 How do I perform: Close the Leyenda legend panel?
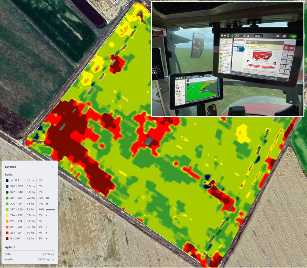pyautogui.click(x=52, y=167)
